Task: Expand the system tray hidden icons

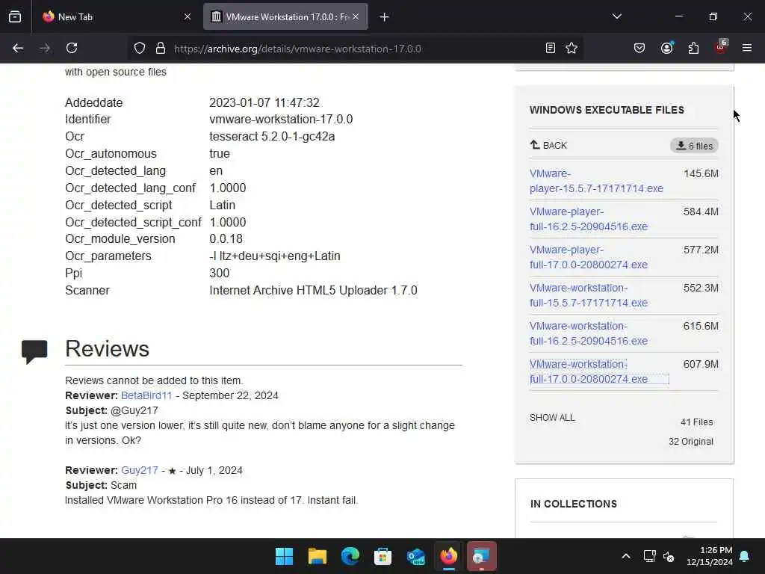Action: (x=626, y=556)
